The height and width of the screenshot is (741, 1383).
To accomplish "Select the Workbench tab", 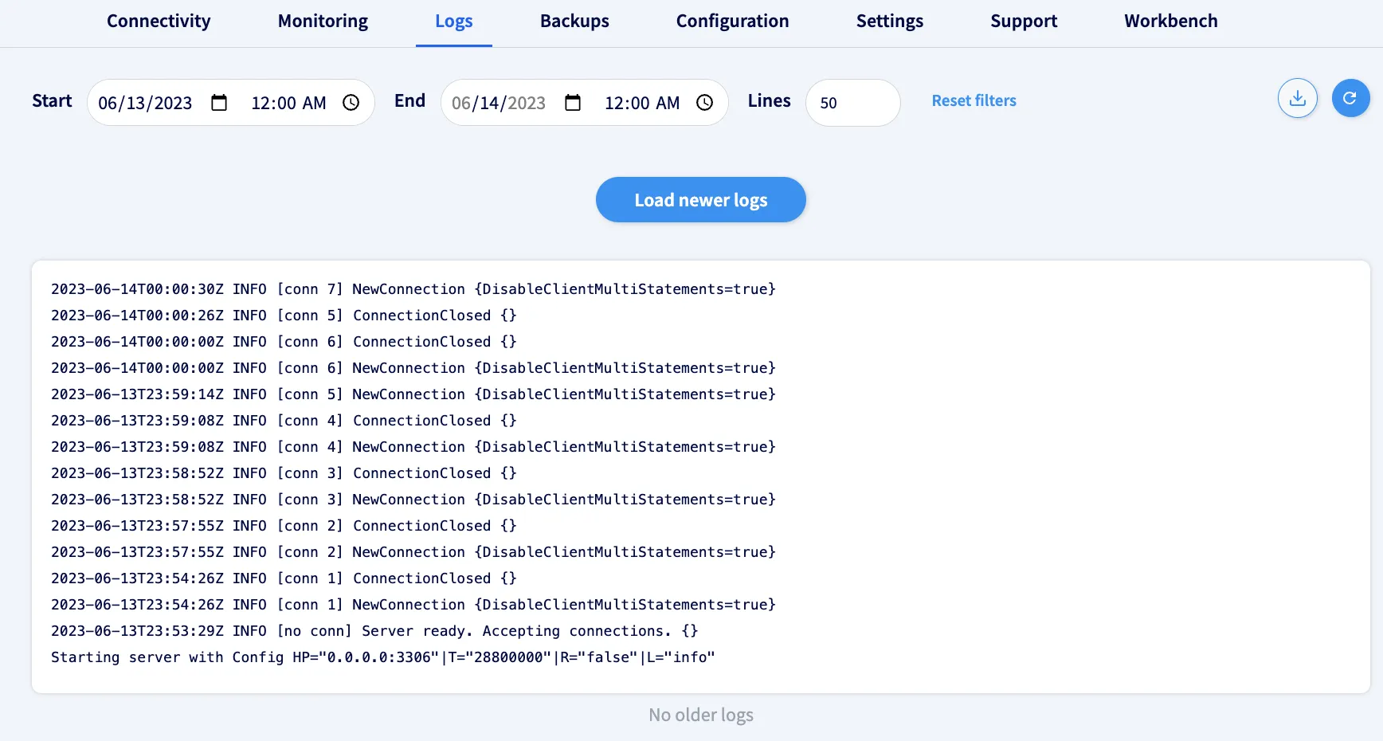I will 1170,22.
